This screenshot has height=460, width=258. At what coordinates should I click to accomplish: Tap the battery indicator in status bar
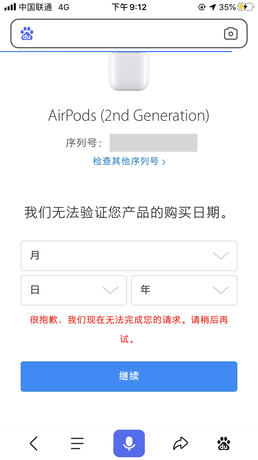(247, 7)
